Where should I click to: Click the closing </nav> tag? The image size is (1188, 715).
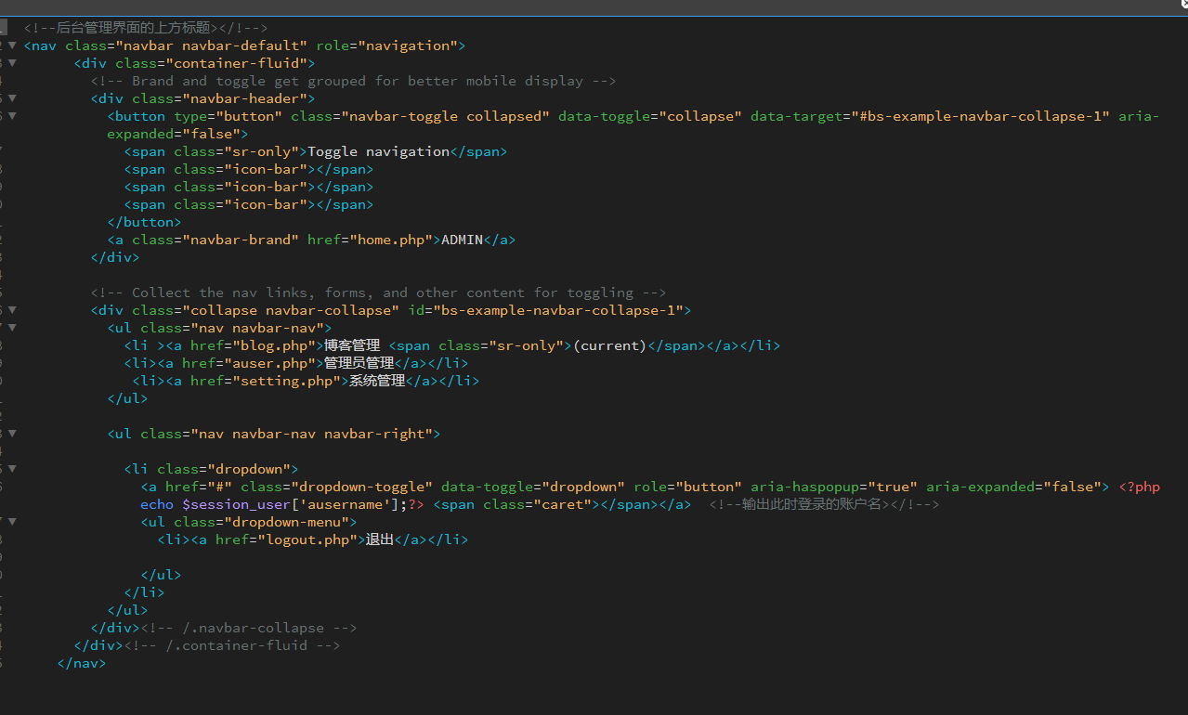click(82, 663)
